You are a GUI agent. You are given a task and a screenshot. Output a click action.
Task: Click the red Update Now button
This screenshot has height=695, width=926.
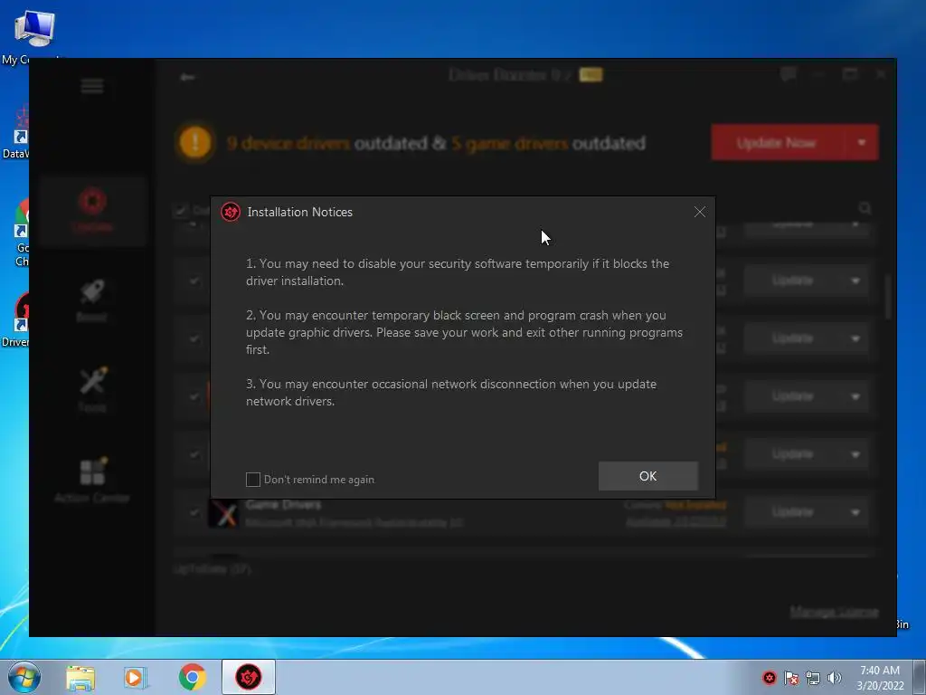pyautogui.click(x=777, y=142)
